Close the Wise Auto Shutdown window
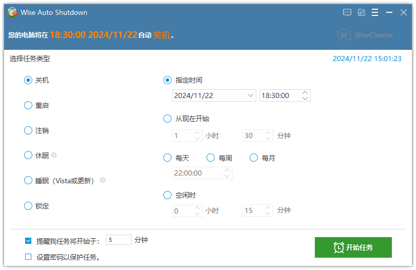Image resolution: width=416 pixels, height=270 pixels. point(404,12)
